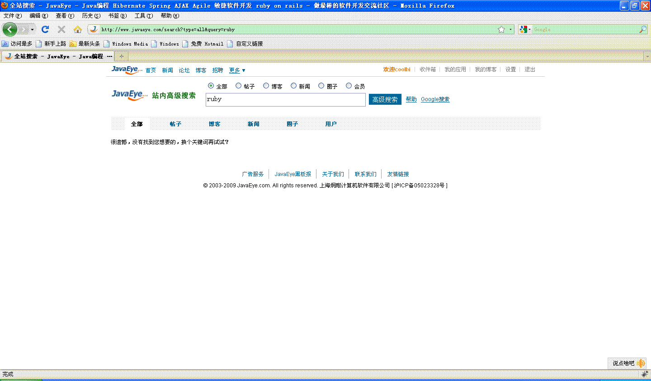Click the site favicon in the address bar
Image resolution: width=651 pixels, height=381 pixels.
94,29
